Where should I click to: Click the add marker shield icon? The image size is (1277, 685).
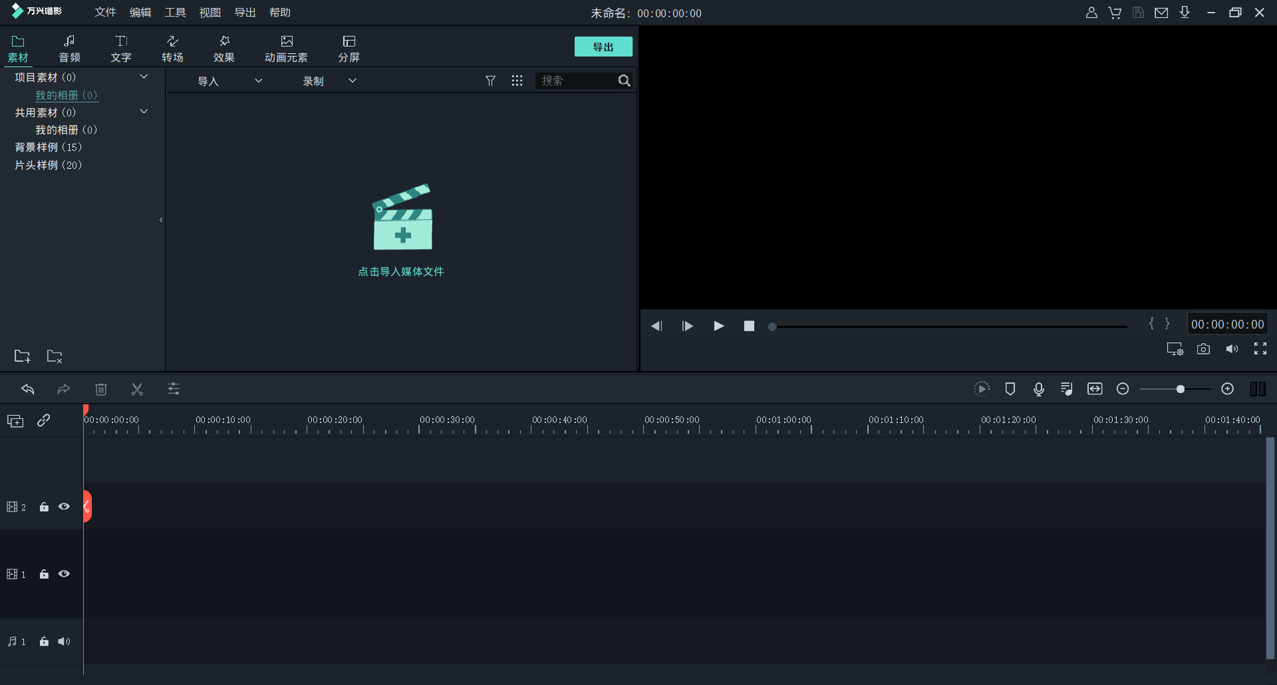tap(1010, 389)
